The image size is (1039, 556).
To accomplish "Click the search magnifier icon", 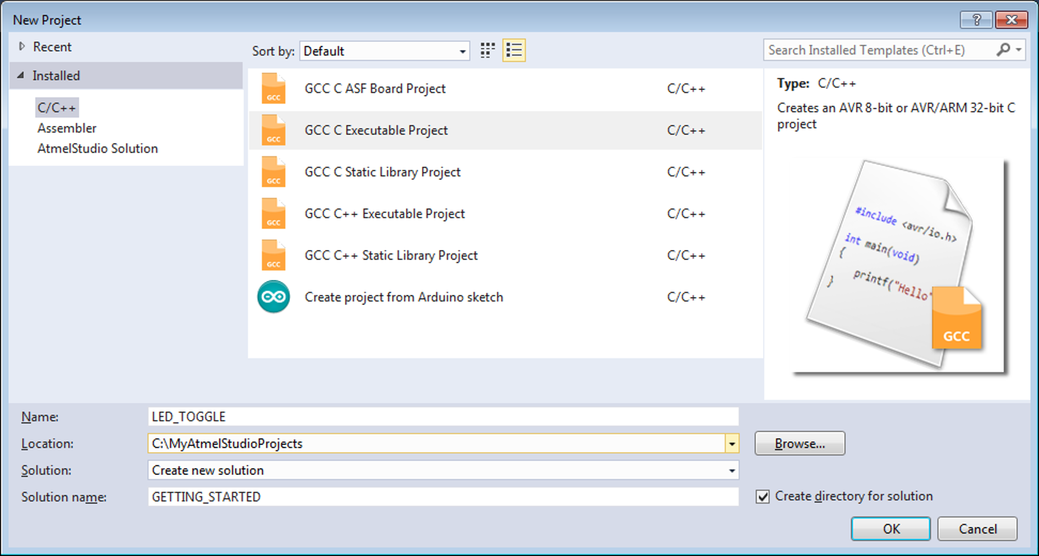I will point(1003,50).
